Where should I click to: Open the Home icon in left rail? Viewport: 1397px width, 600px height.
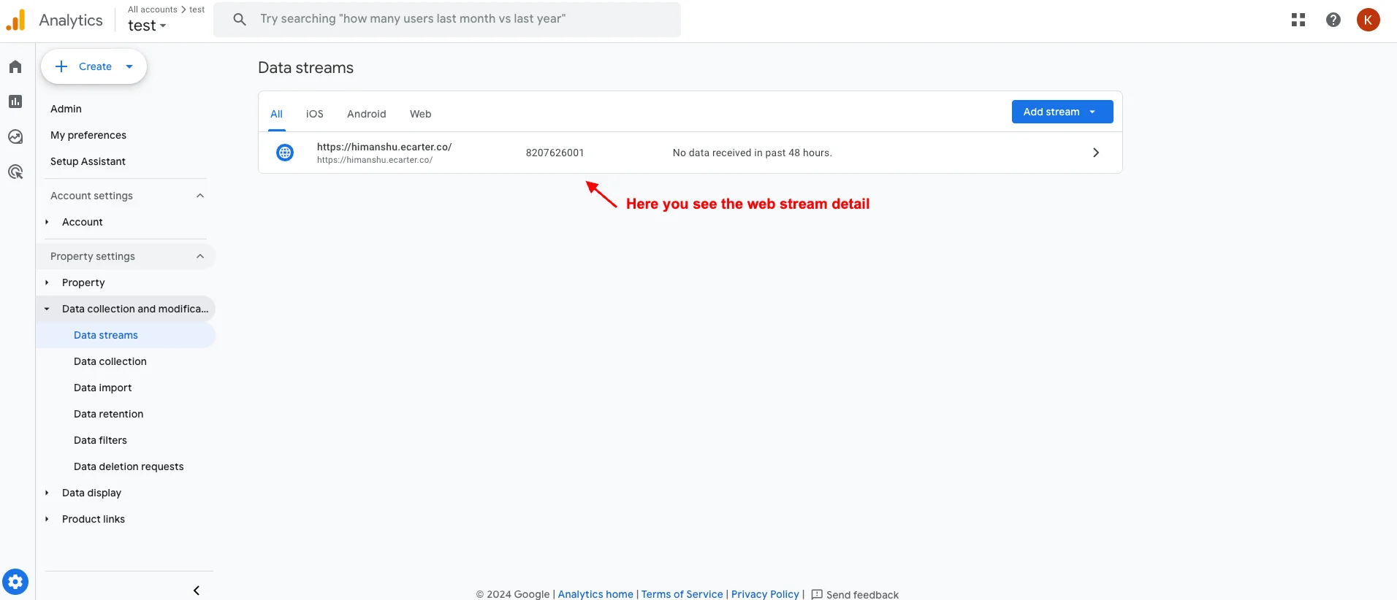[15, 67]
